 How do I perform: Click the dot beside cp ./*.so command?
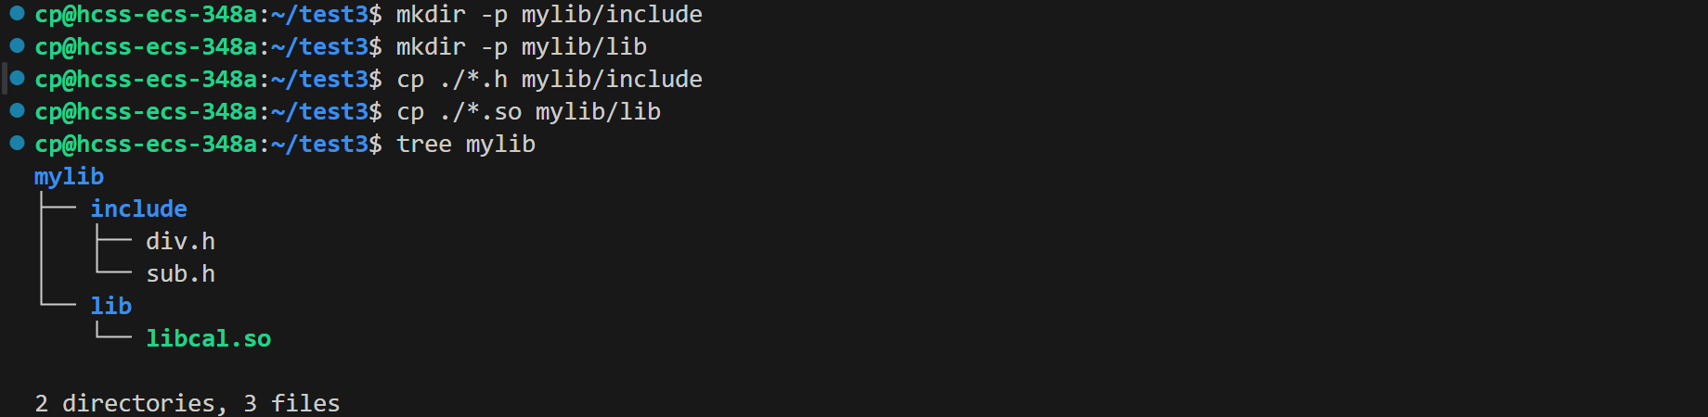(17, 110)
